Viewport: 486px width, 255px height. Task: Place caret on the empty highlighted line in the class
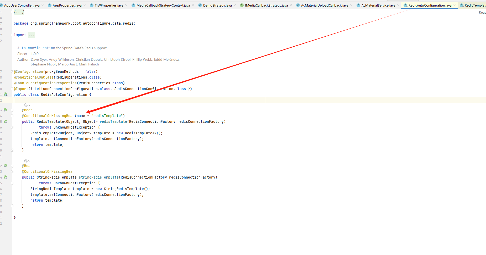pyautogui.click(x=249, y=100)
